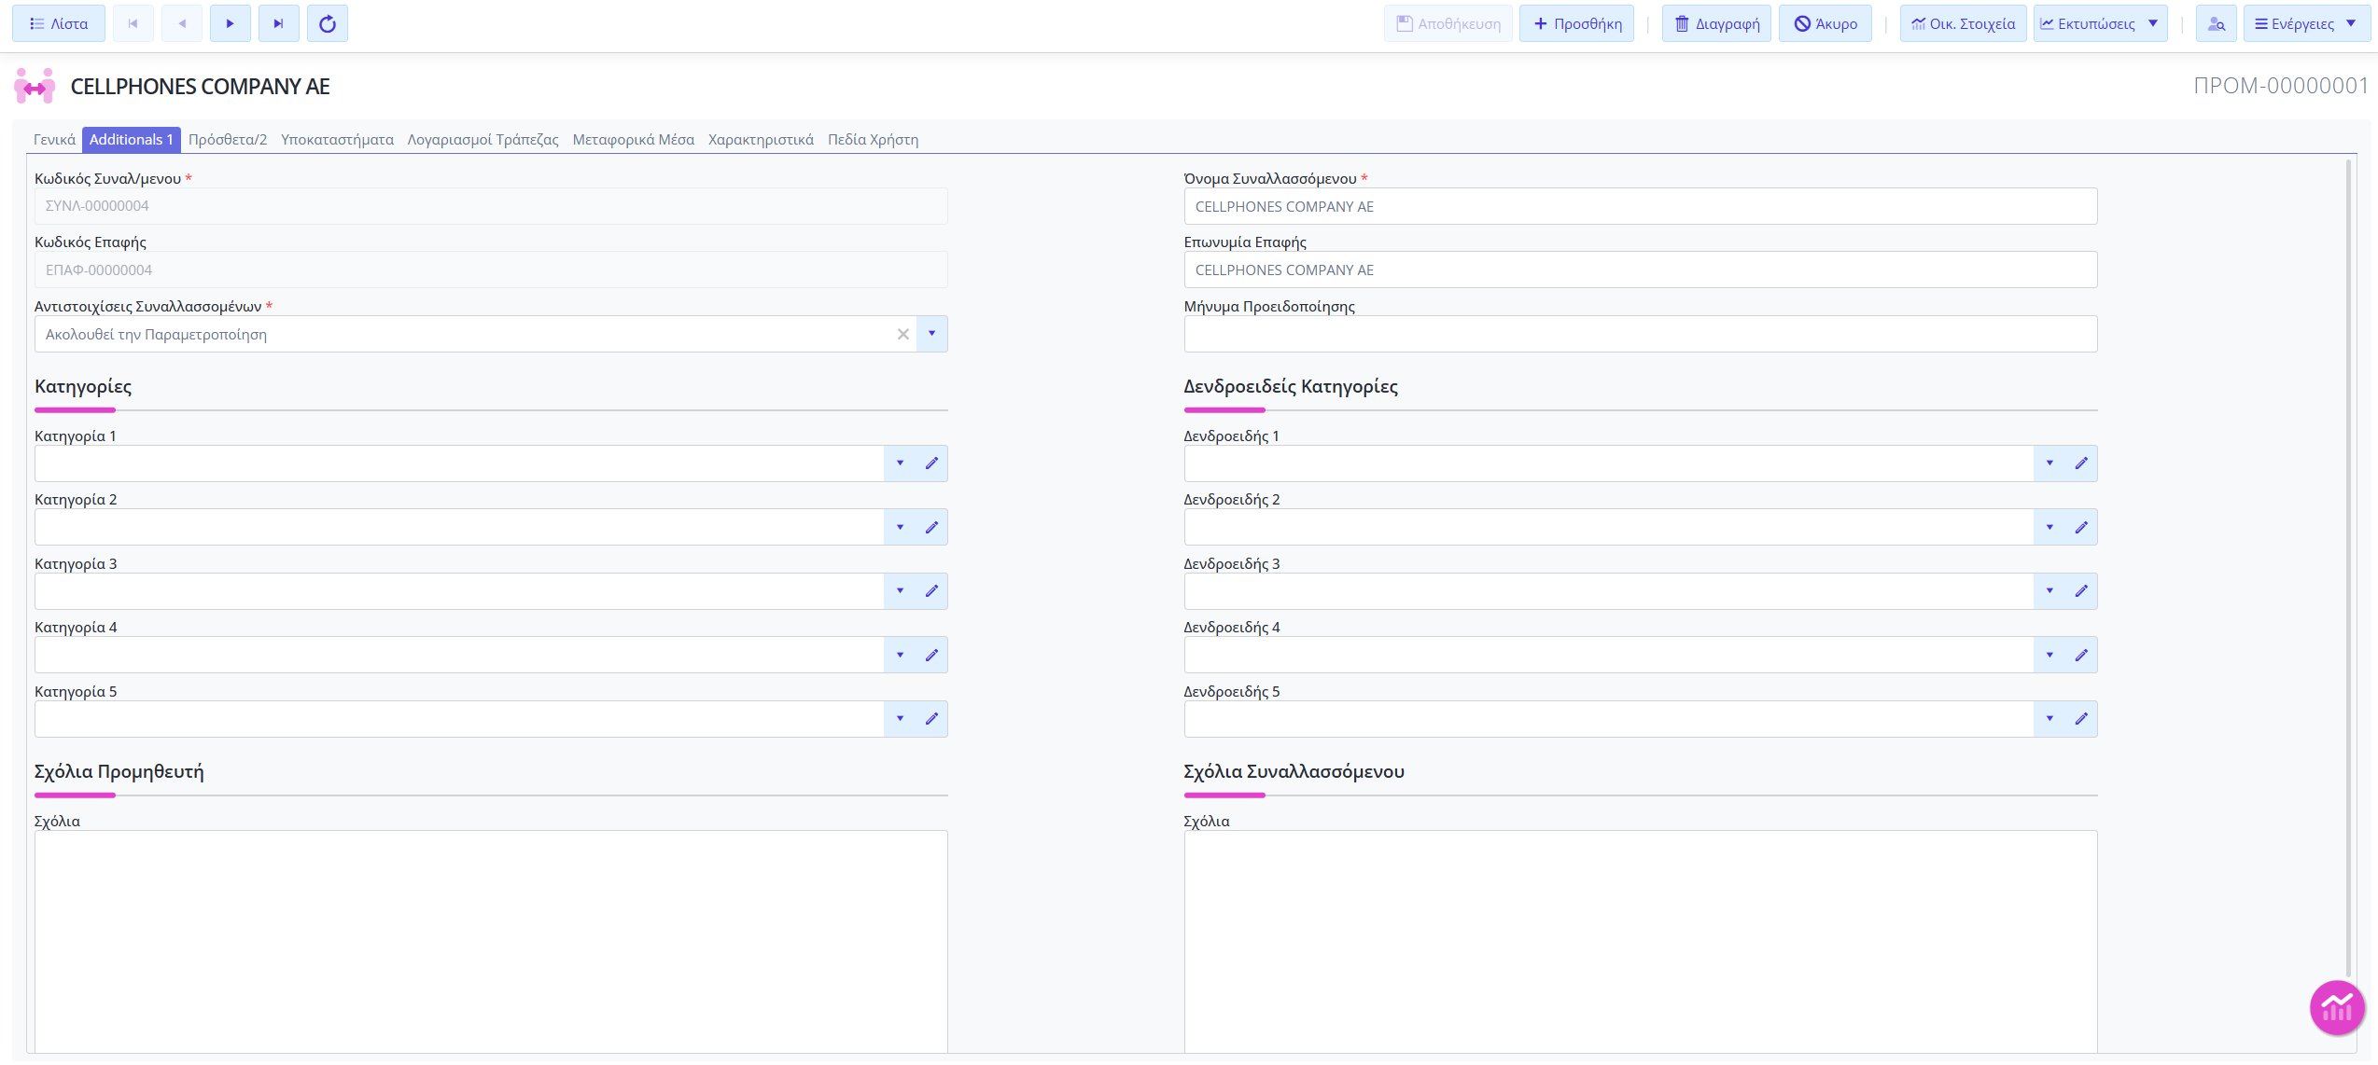This screenshot has height=1065, width=2378.
Task: Expand the Ενέργειες menu
Action: (x=2306, y=23)
